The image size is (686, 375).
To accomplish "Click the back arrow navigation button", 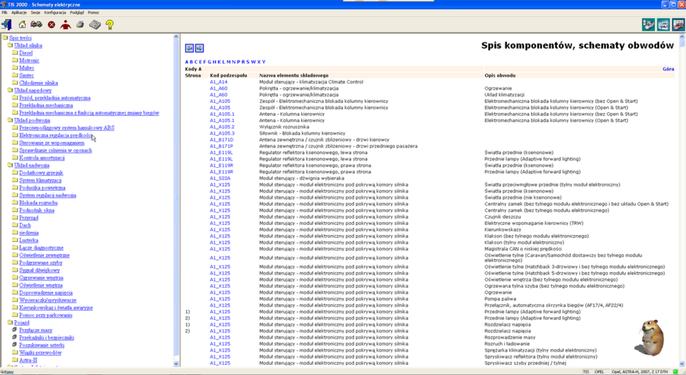I will click(189, 48).
